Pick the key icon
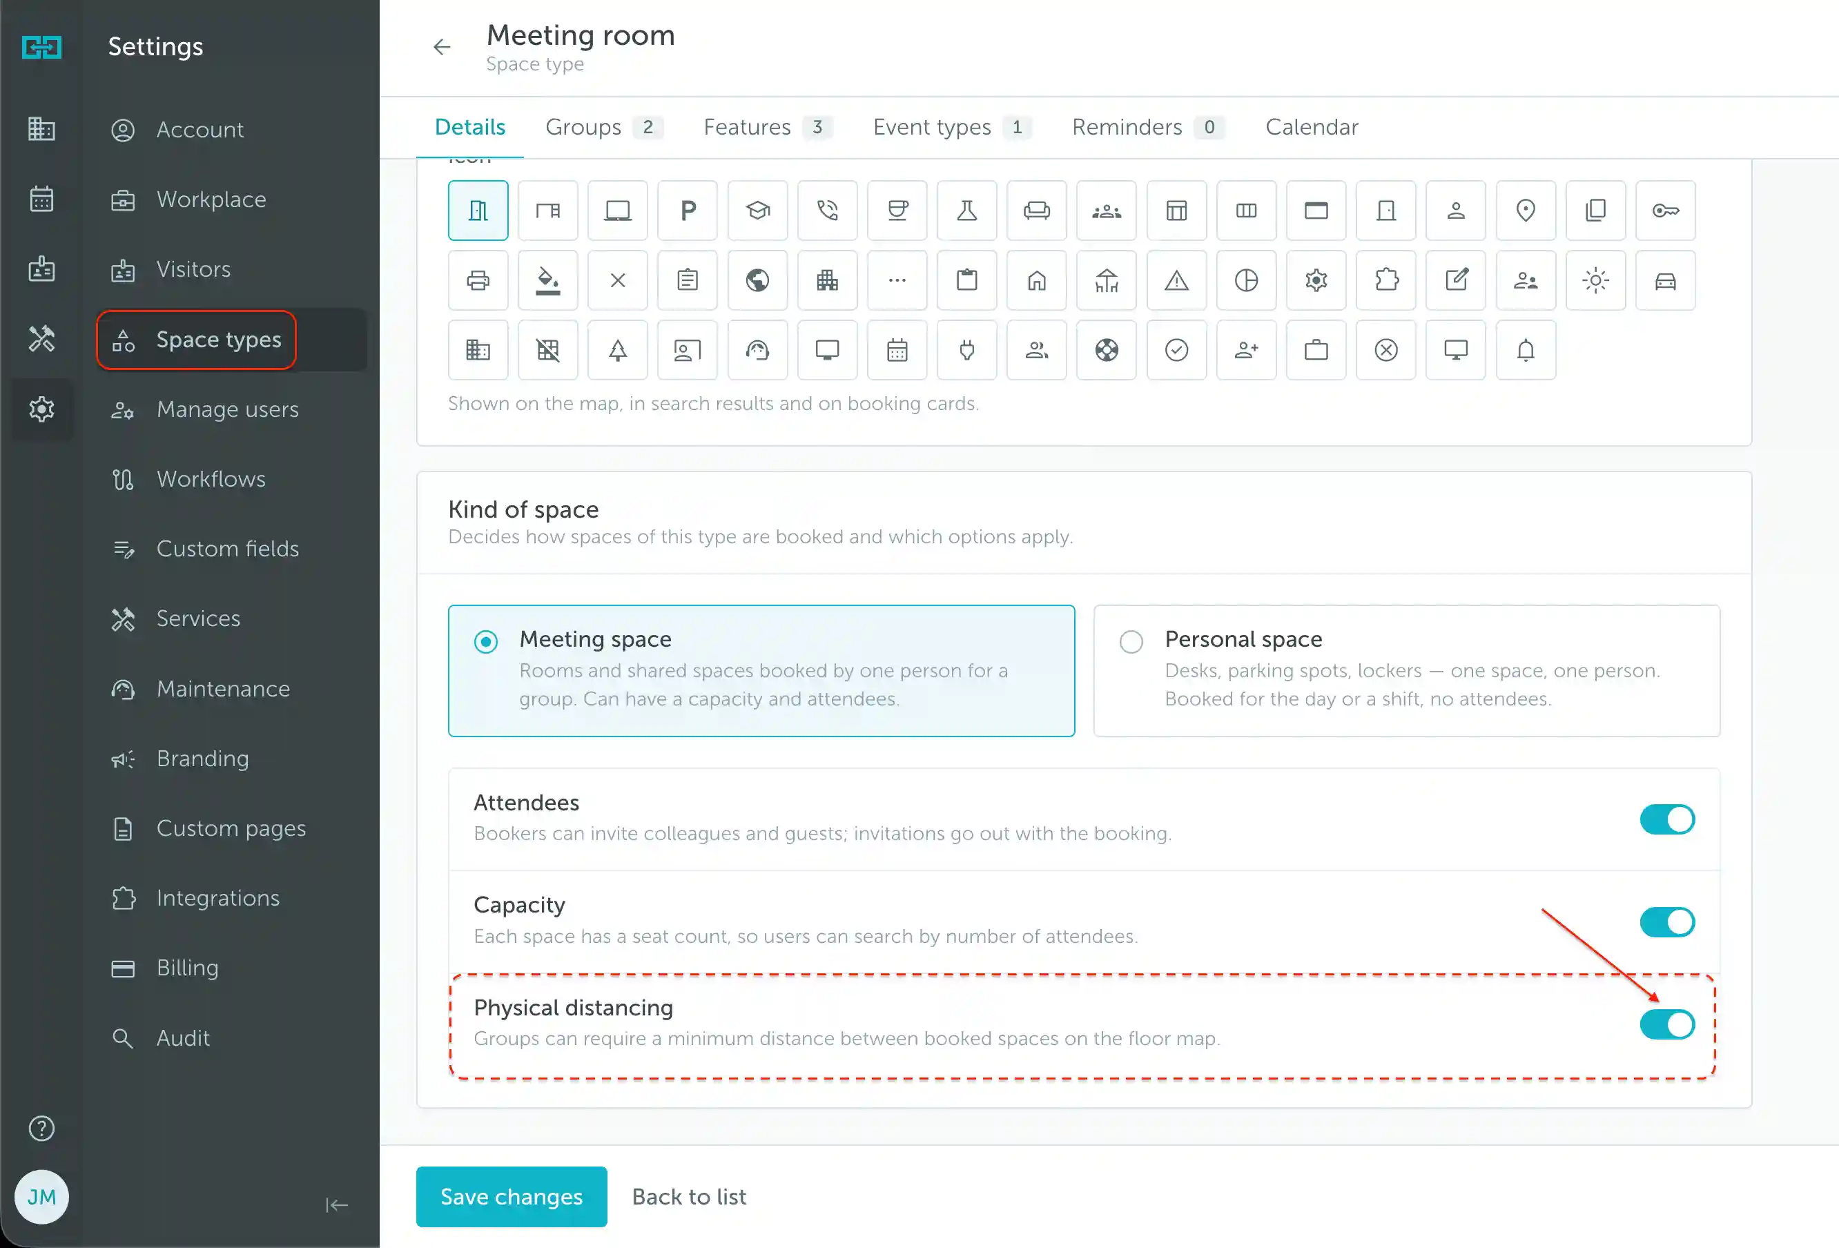Image resolution: width=1839 pixels, height=1248 pixels. coord(1665,211)
